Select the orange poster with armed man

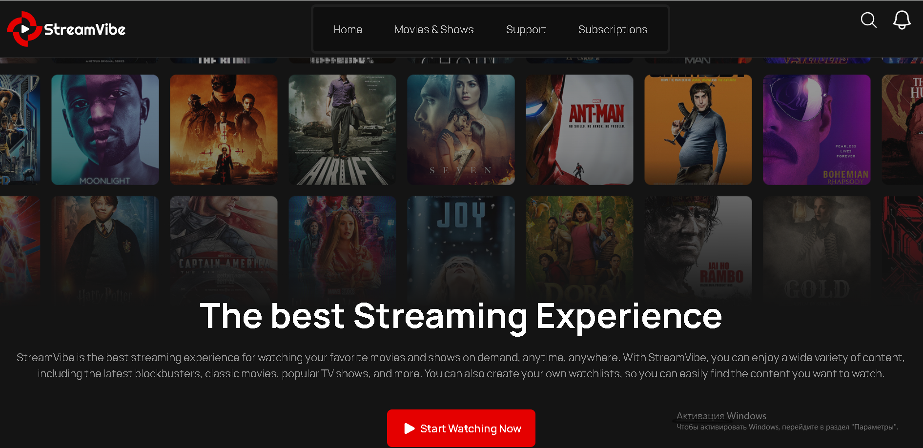(x=698, y=130)
